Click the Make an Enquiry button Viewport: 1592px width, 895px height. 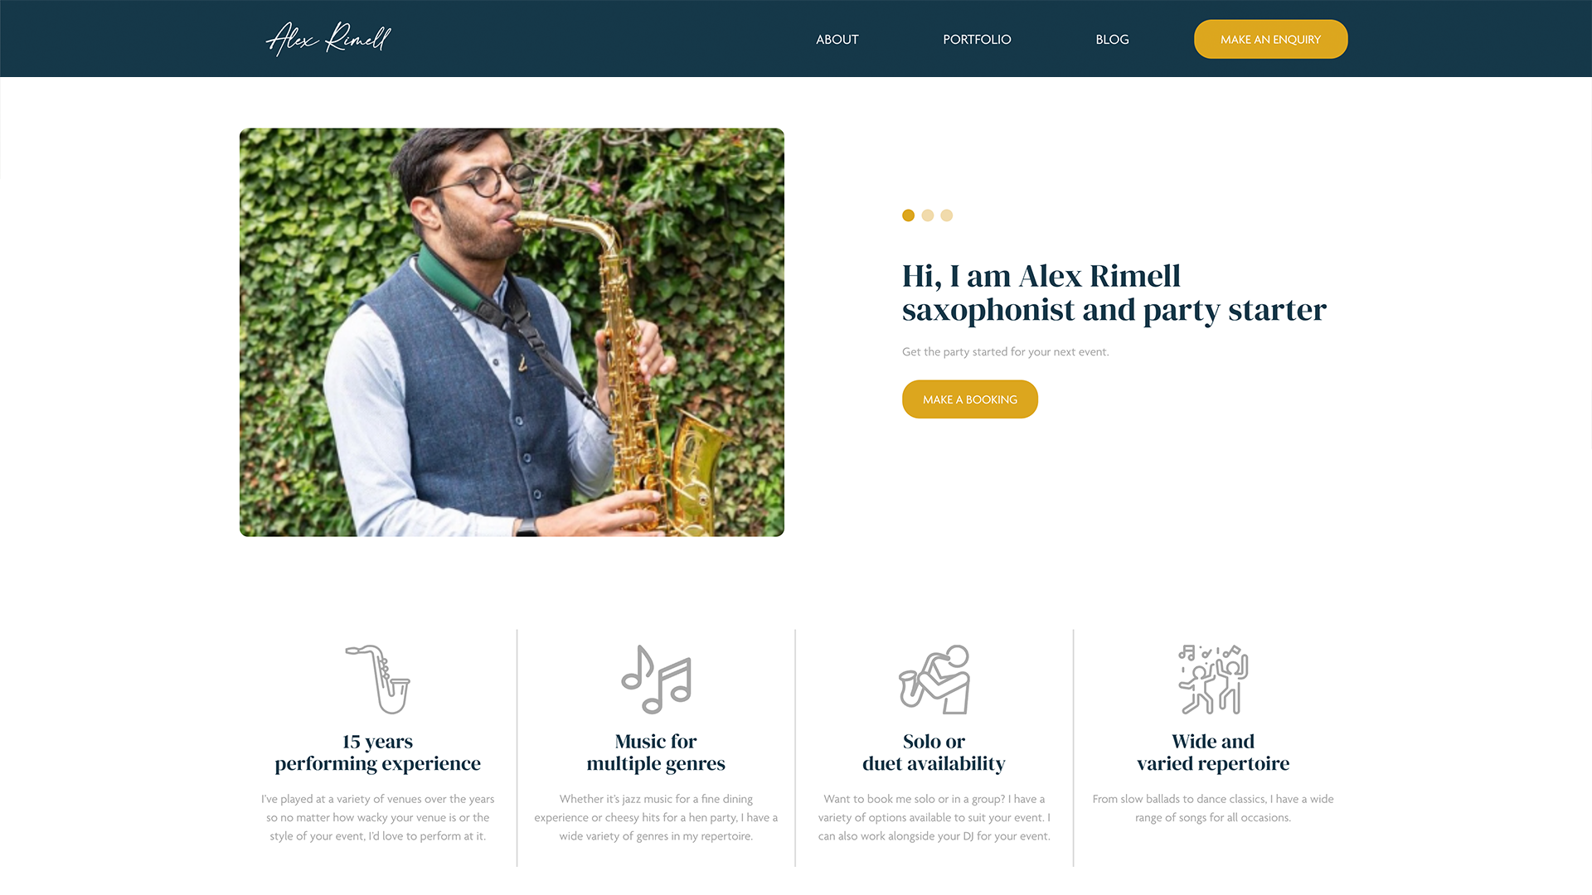coord(1270,39)
